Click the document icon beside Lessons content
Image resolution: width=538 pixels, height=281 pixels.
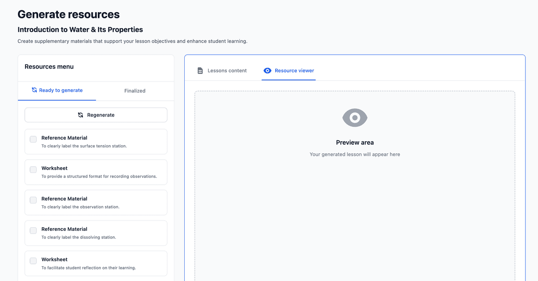(200, 70)
